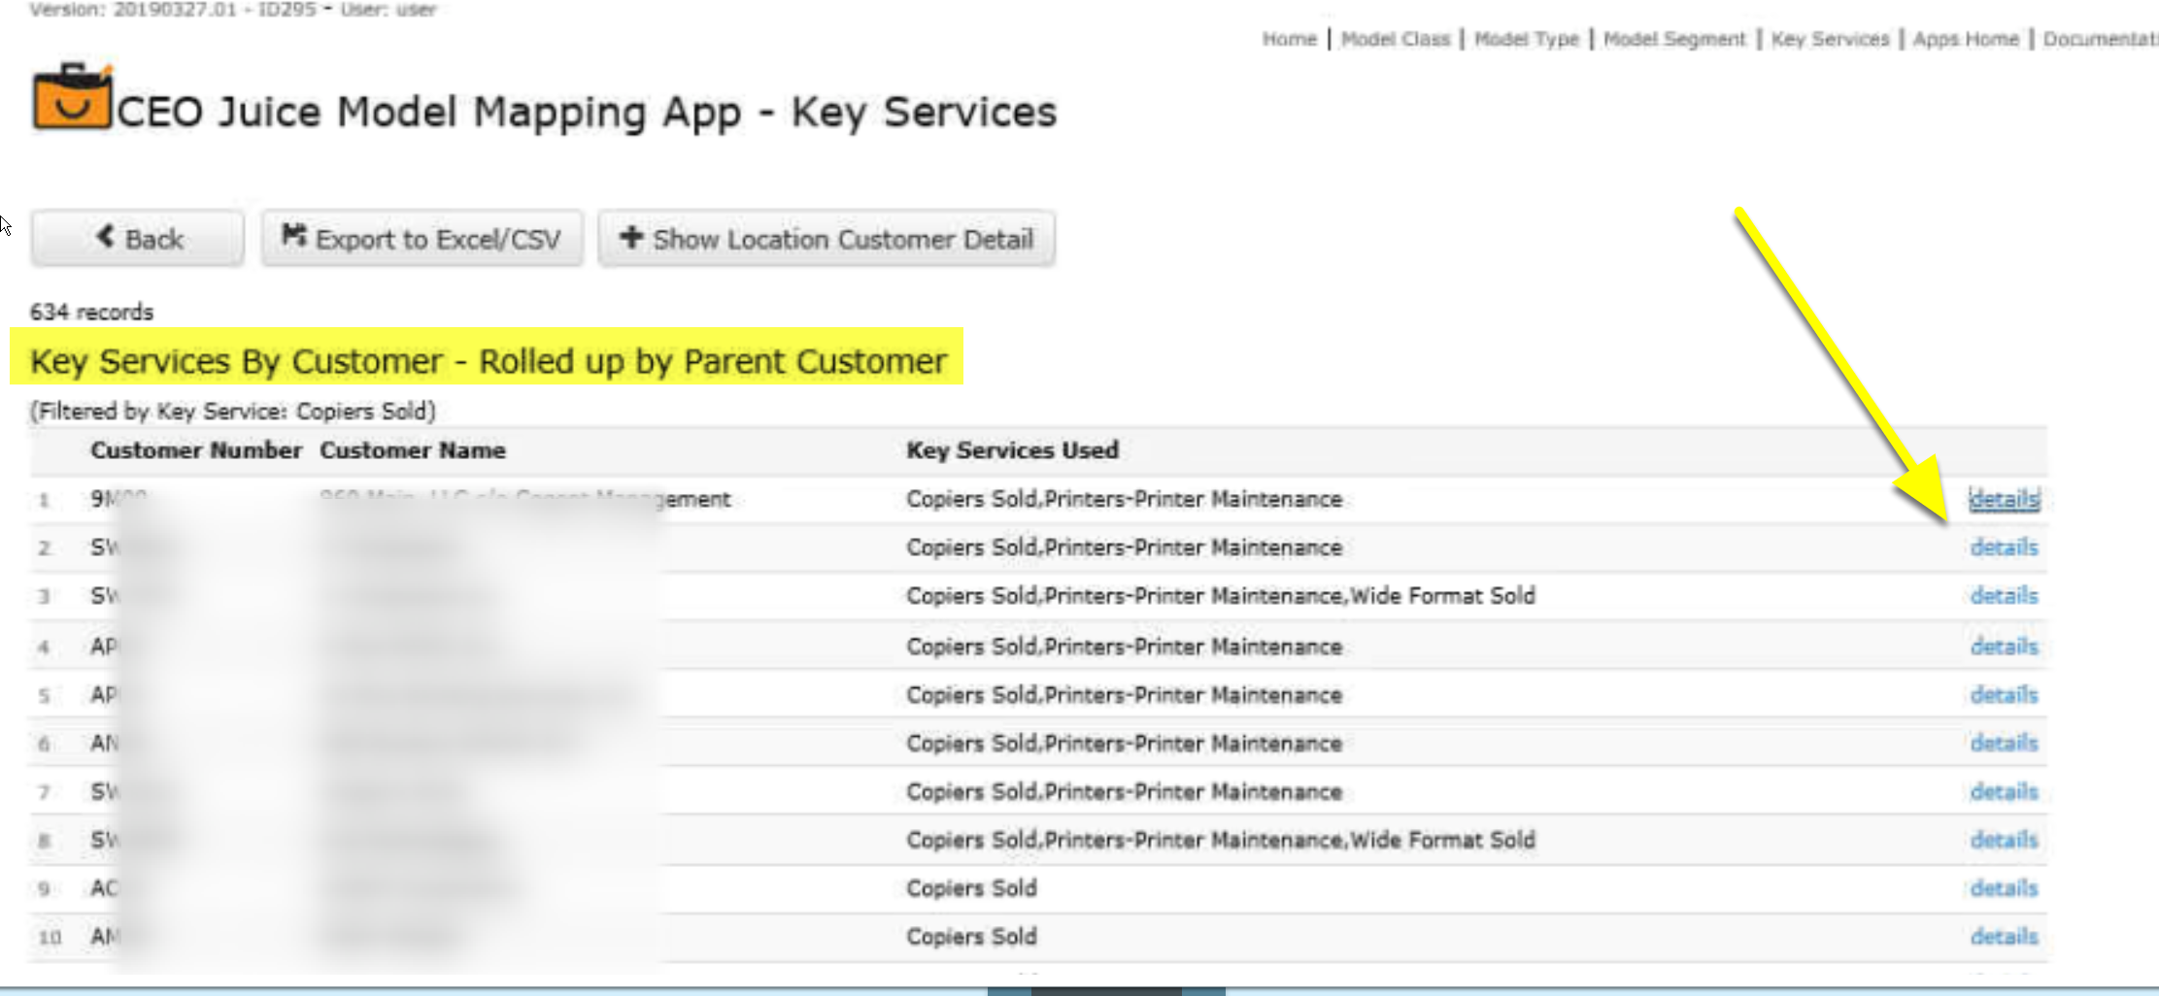The width and height of the screenshot is (2159, 996).
Task: Open the Documentation nav link
Action: (x=2101, y=39)
